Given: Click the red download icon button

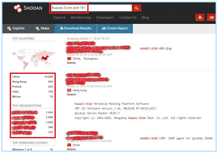Looking at the screenshot, I should tap(200, 17).
